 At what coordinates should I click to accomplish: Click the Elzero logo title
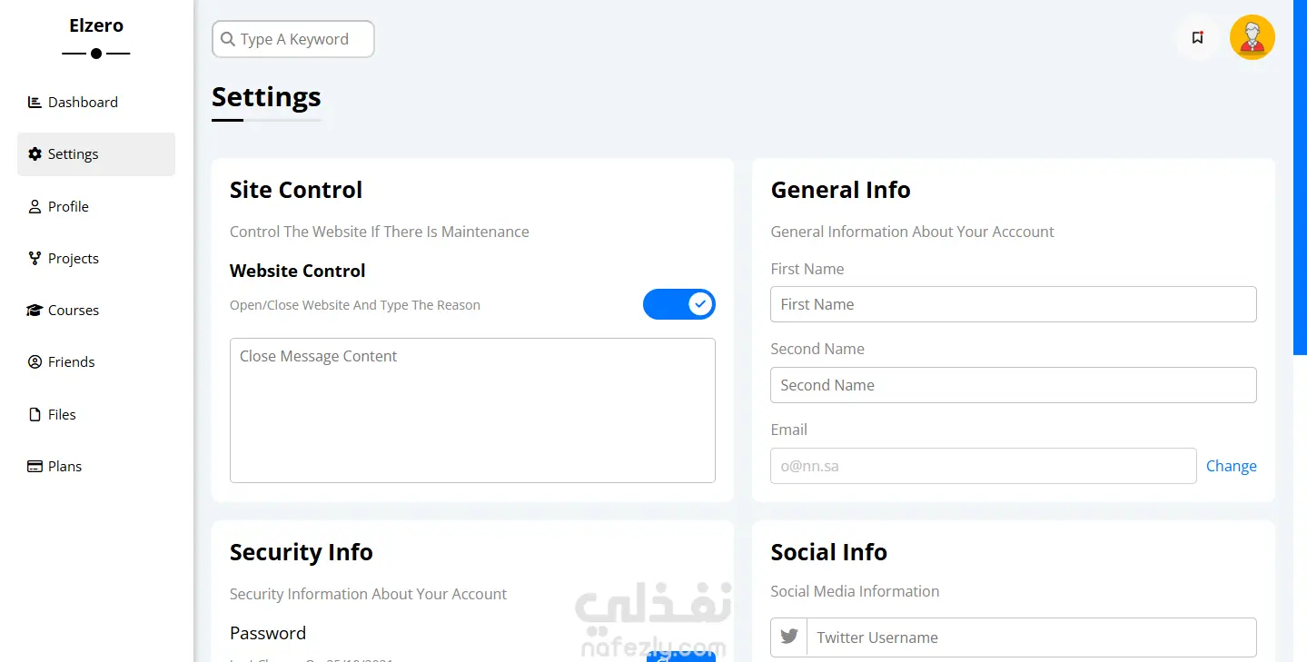click(x=96, y=25)
